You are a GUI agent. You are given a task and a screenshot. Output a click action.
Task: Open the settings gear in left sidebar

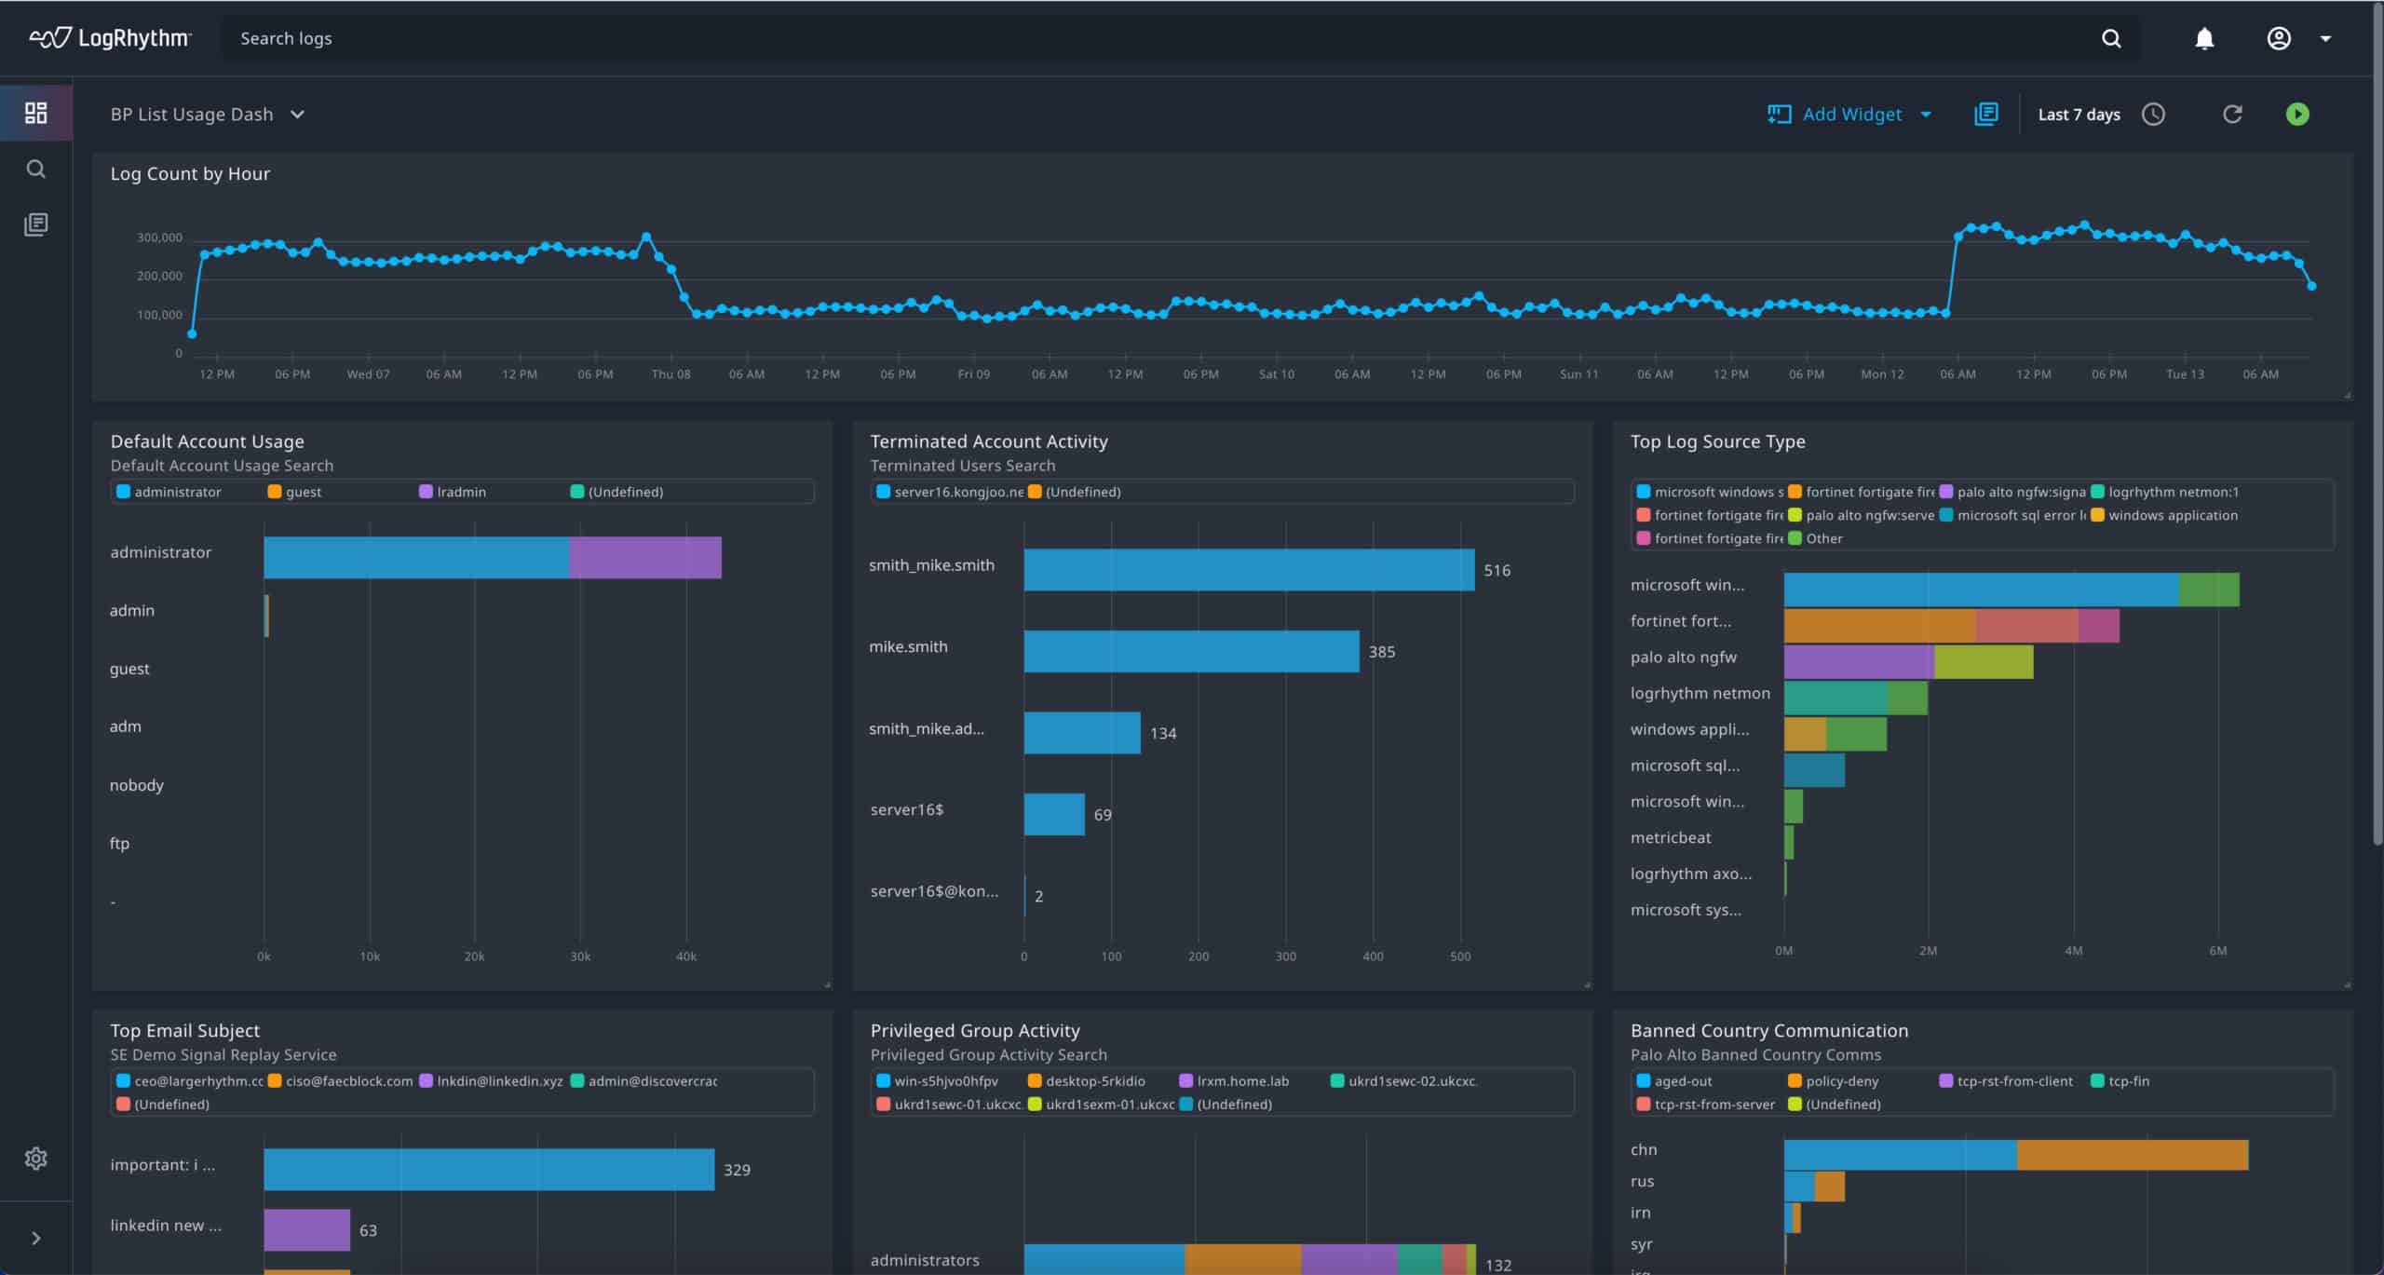[x=35, y=1158]
